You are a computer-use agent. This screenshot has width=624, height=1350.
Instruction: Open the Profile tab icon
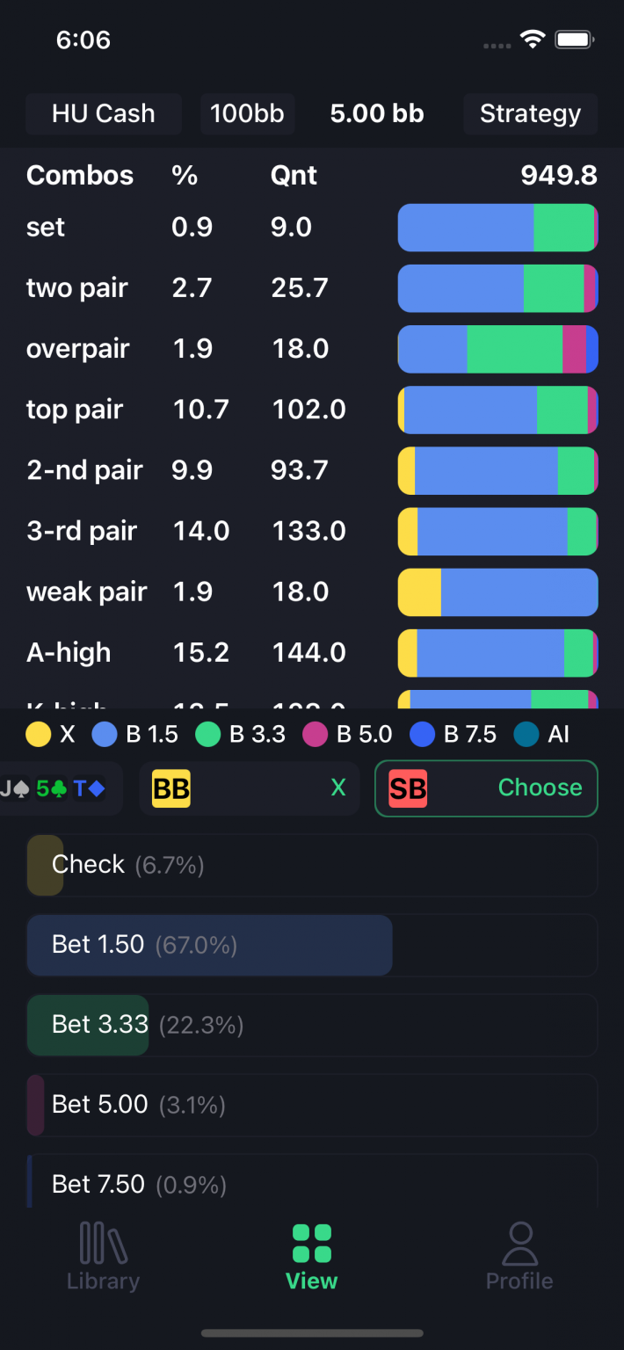[x=519, y=1245]
